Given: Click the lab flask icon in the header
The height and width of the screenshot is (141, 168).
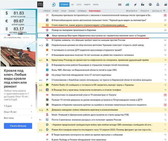Looking at the screenshot, I should [x=158, y=4].
